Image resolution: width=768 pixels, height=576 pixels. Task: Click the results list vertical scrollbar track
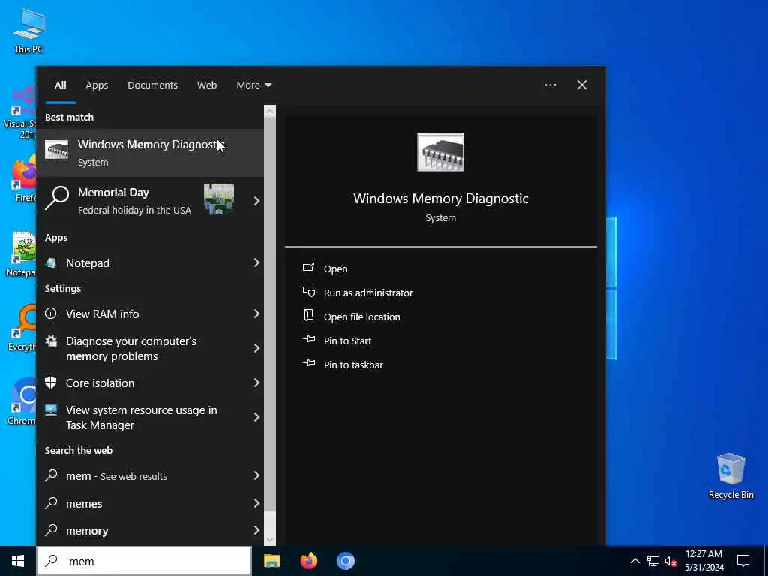point(270,313)
